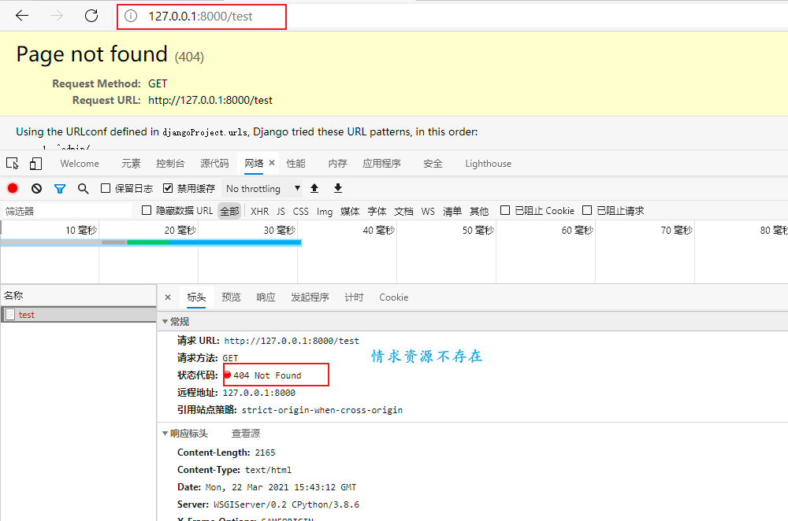Image resolution: width=788 pixels, height=521 pixels.
Task: Filter requests by 文档
Action: pyautogui.click(x=403, y=211)
